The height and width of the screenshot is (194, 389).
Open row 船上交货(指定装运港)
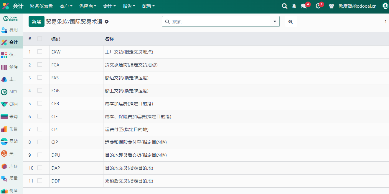pos(127,91)
